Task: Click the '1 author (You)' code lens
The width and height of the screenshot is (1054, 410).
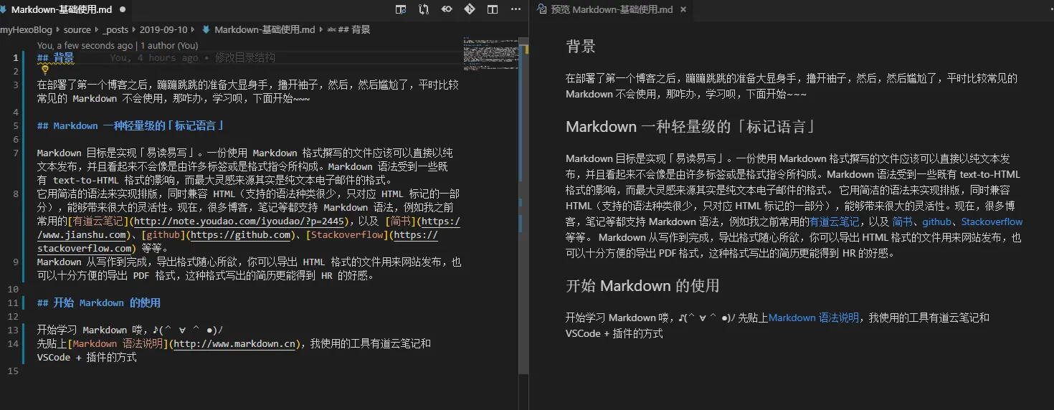Action: tap(169, 45)
